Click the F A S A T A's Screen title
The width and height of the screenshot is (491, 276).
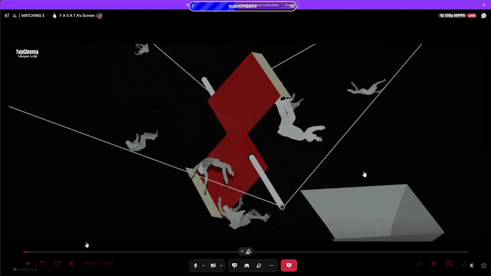pyautogui.click(x=77, y=16)
